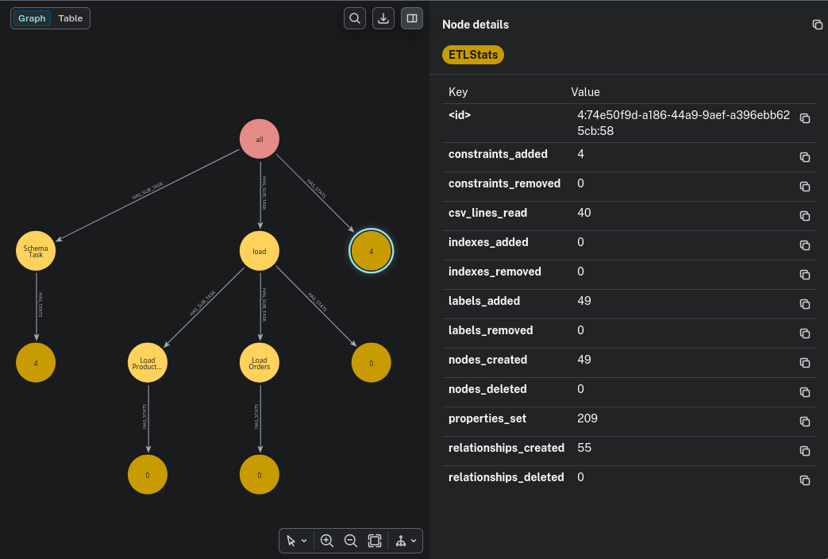Open the pointer selection mode dropdown
Screen dimensions: 828x559
tap(296, 541)
